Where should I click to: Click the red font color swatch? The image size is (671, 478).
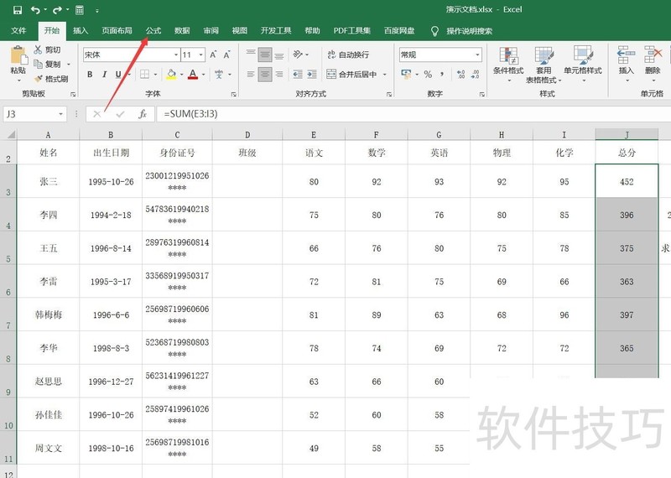192,75
